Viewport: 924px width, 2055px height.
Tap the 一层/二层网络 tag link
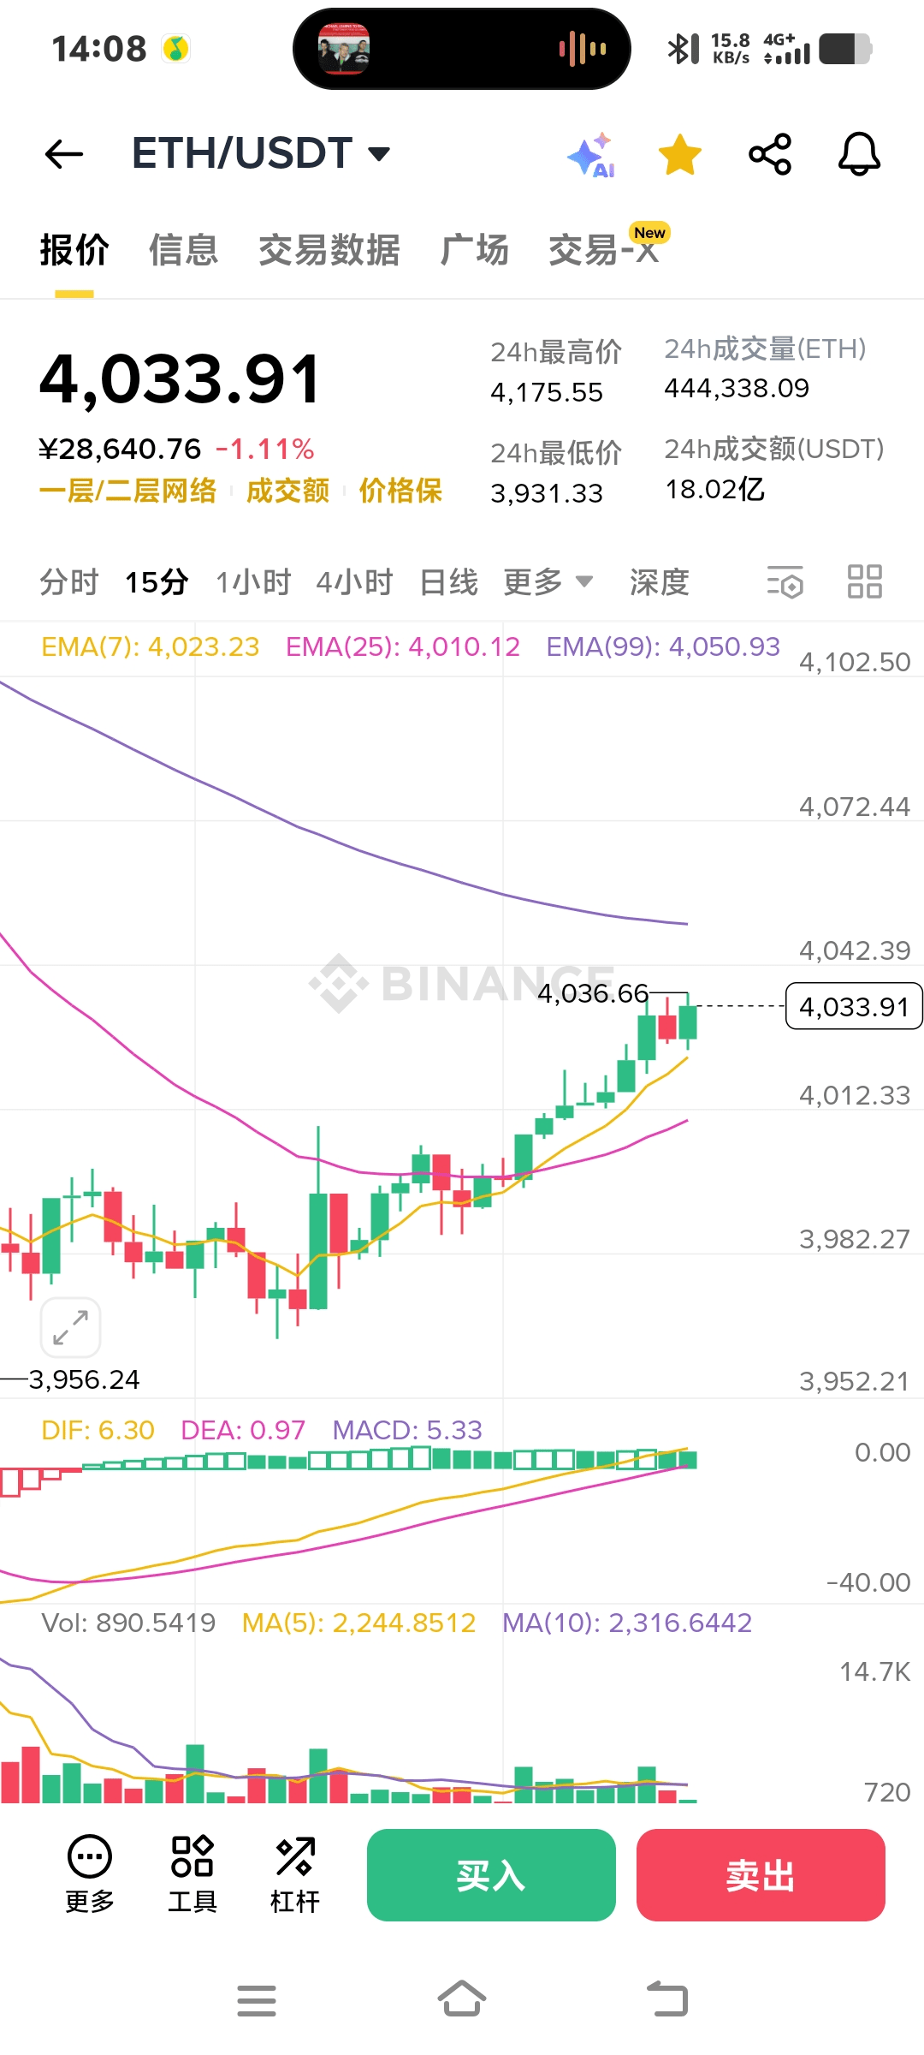click(128, 491)
